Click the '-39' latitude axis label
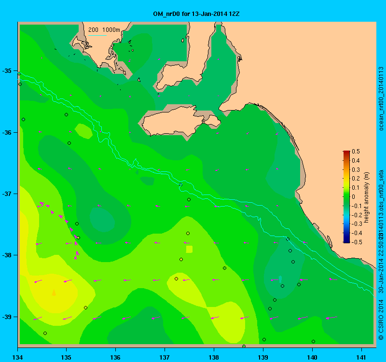 [x=7, y=317]
